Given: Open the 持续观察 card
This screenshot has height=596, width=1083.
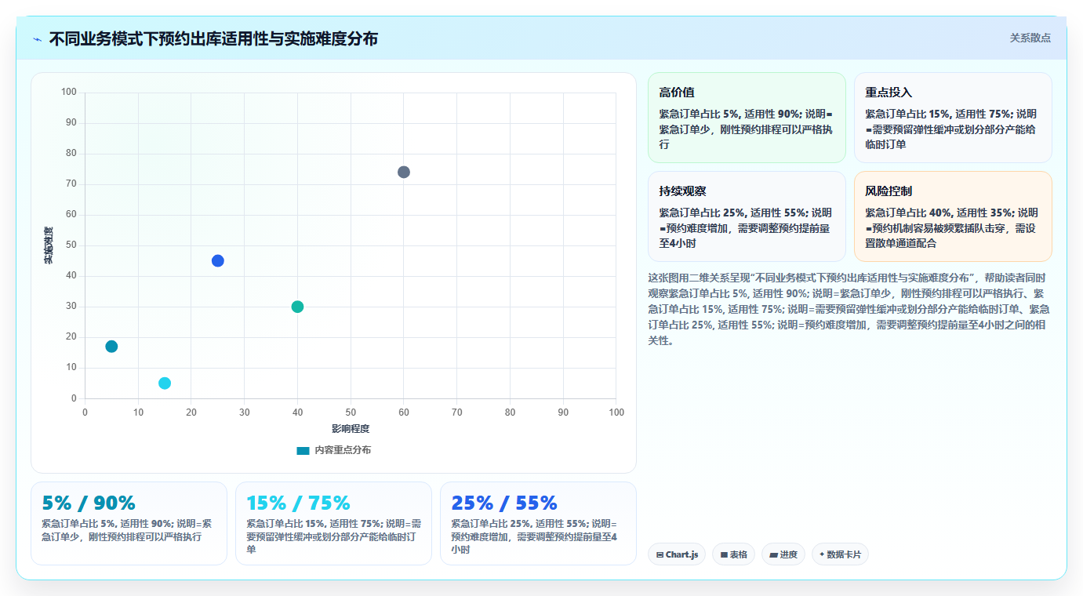Looking at the screenshot, I should click(747, 216).
